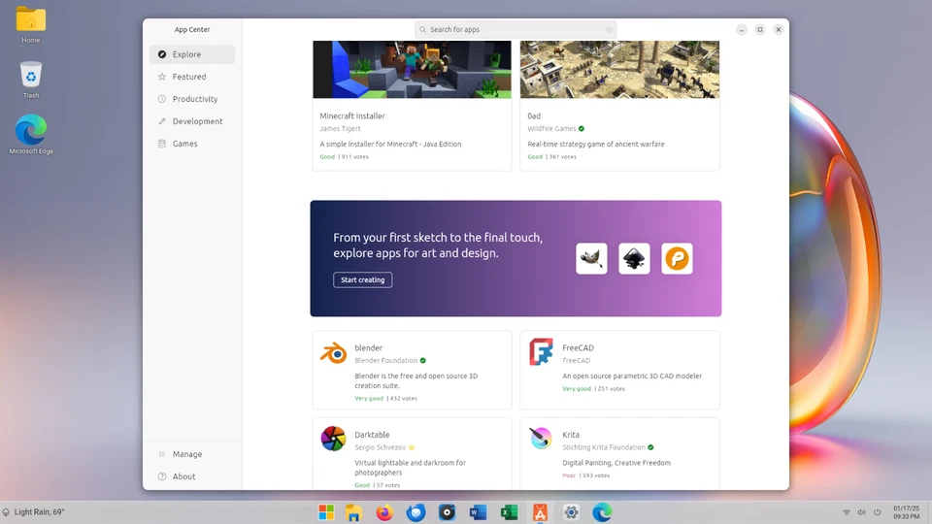The height and width of the screenshot is (524, 932).
Task: Open the file manager in the taskbar
Action: pyautogui.click(x=353, y=512)
